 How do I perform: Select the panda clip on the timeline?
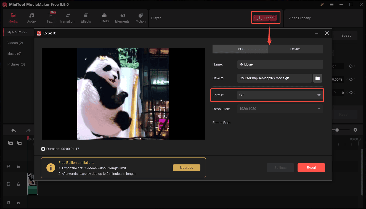coord(33,184)
